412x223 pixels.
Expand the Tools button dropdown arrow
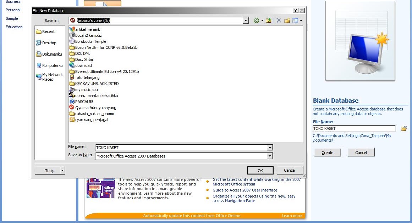coord(62,170)
